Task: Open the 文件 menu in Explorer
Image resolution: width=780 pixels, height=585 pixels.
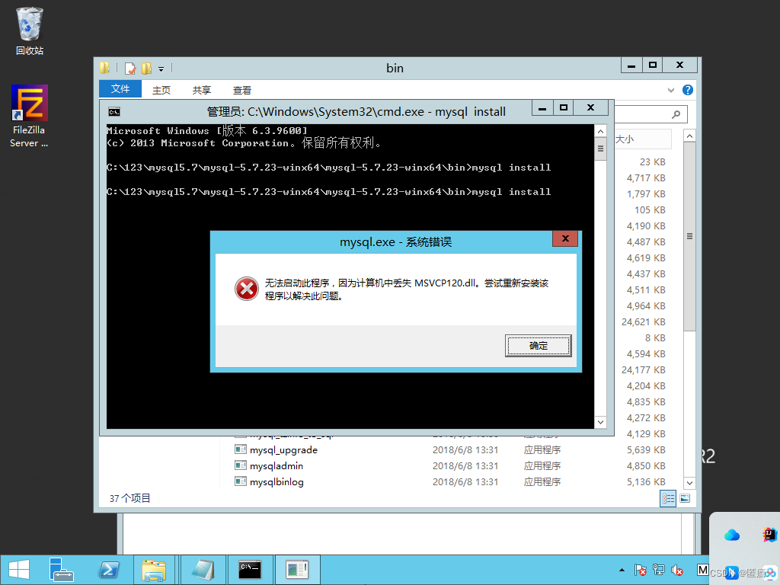Action: point(120,89)
